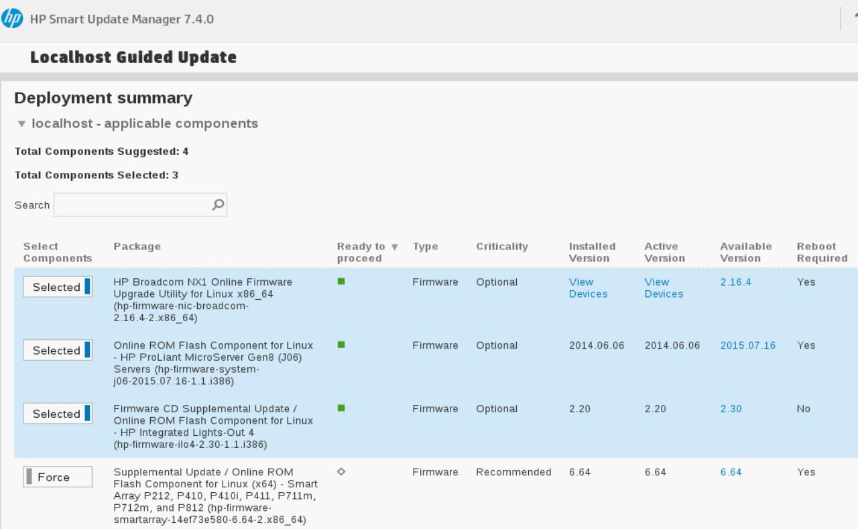Open available version 2.30 link
Screen dimensions: 858x529
[731, 409]
